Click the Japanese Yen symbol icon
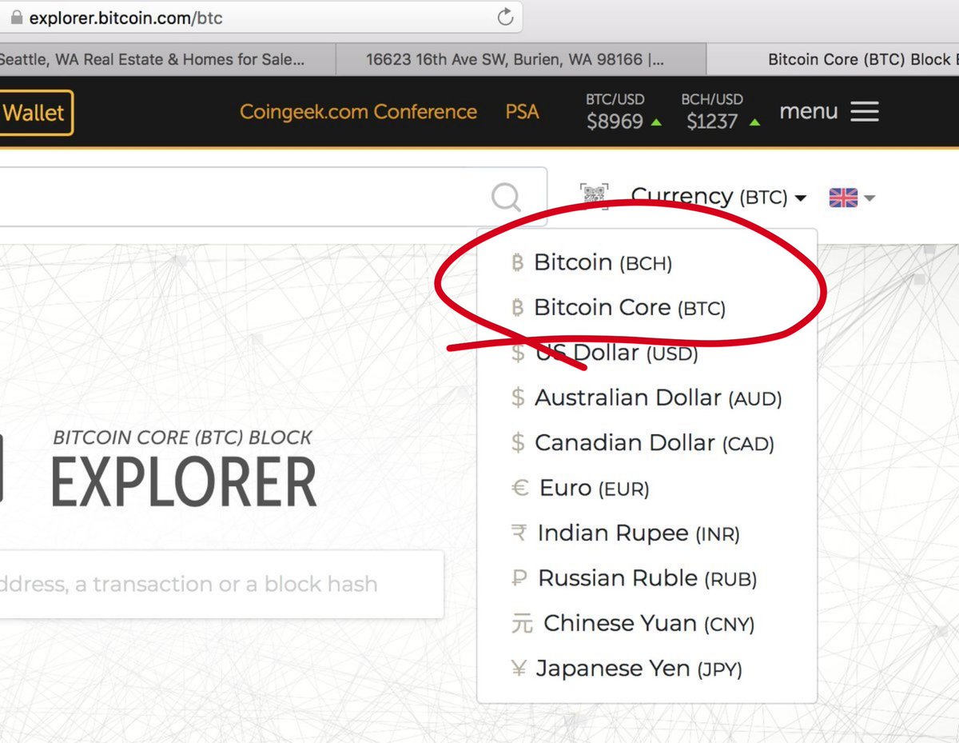 [x=519, y=668]
